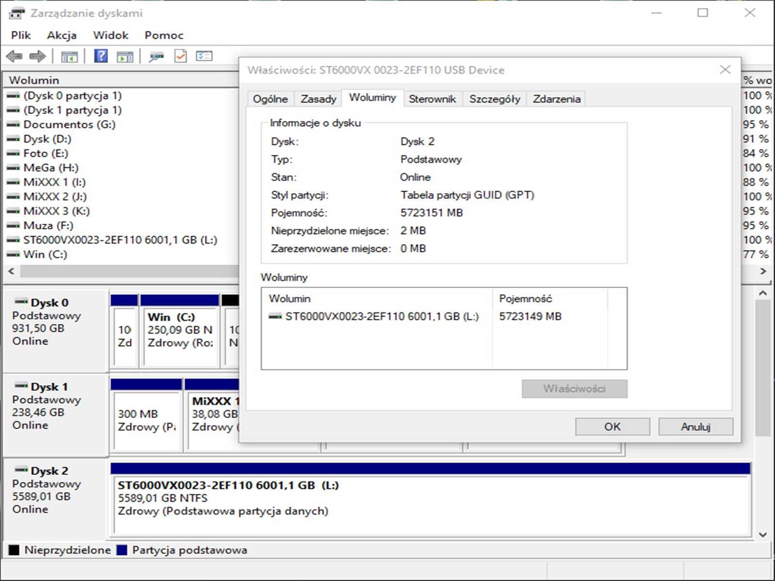Click the connect/refresh disk toolbar icon
This screenshot has height=581, width=775.
pyautogui.click(x=156, y=57)
